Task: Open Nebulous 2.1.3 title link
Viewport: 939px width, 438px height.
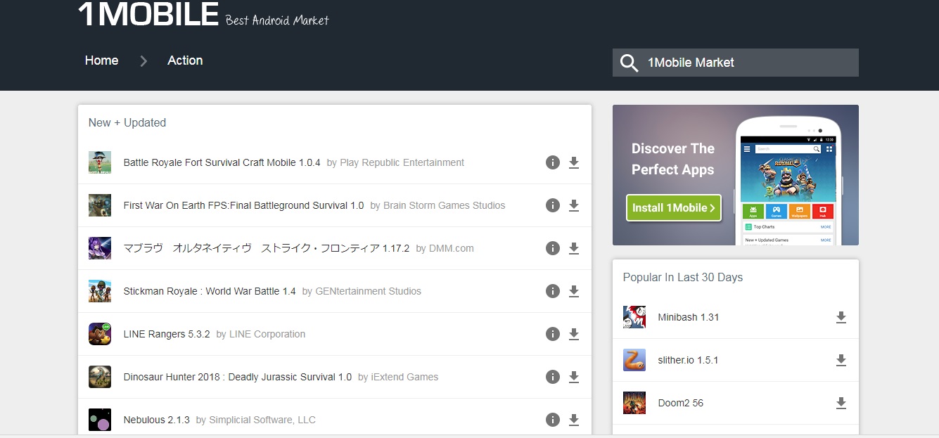Action: 156,420
